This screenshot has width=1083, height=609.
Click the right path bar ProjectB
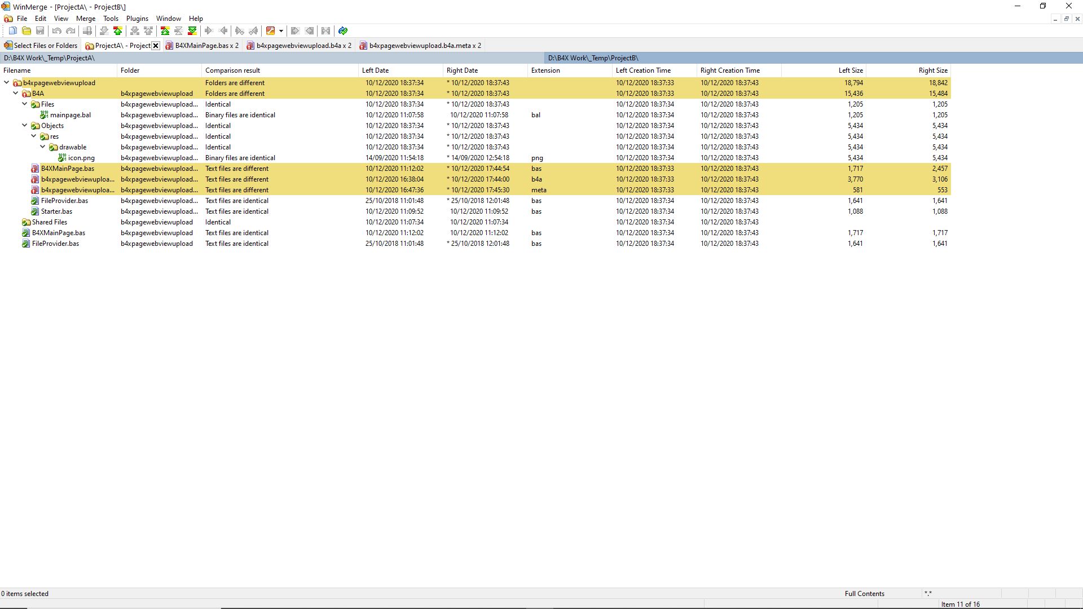(592, 58)
